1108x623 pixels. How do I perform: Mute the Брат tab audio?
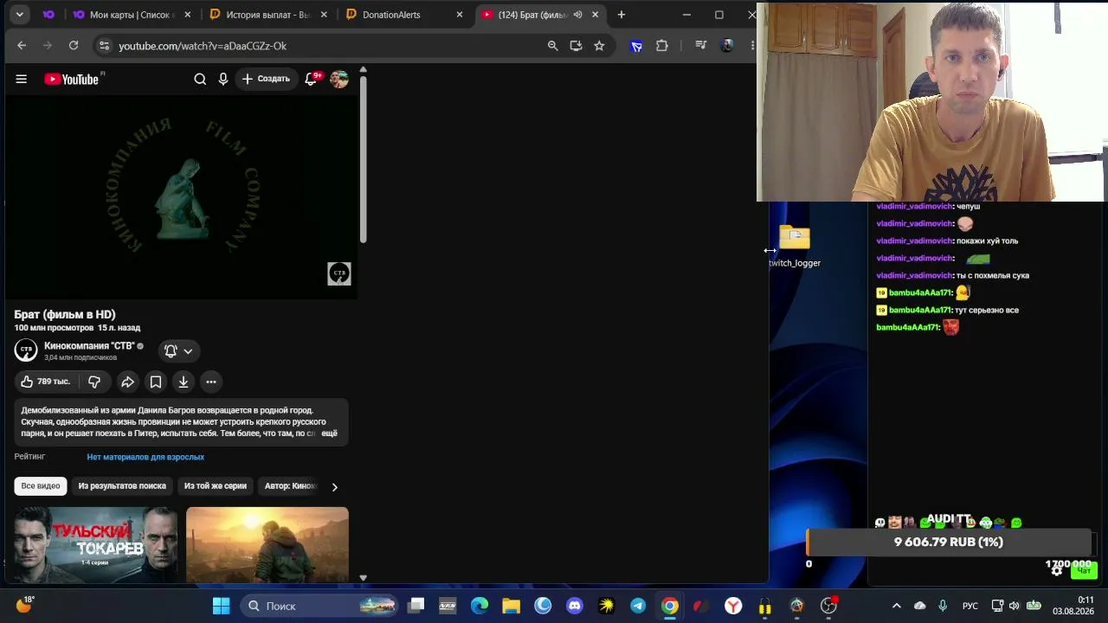(x=577, y=15)
